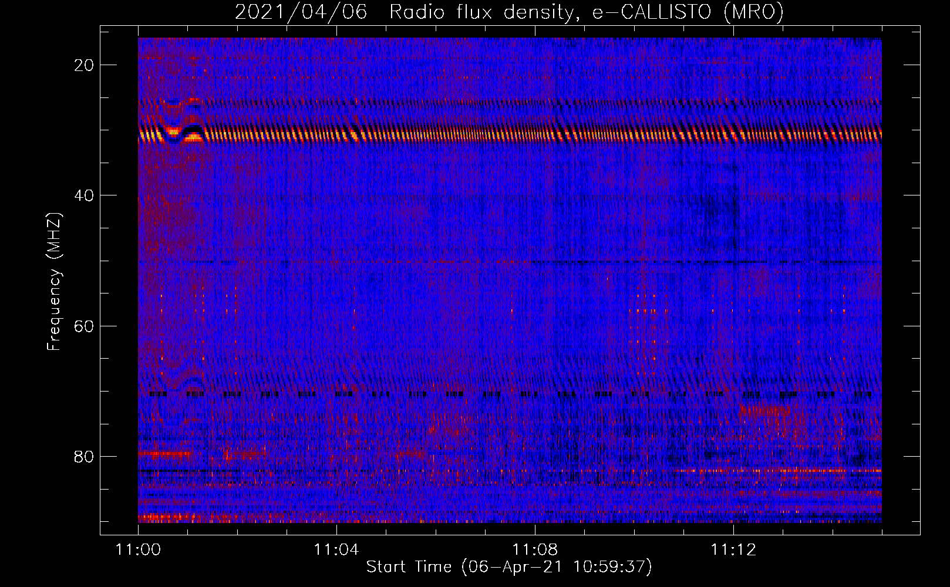The height and width of the screenshot is (587, 950).
Task: Click the 11:12 time tick label
Action: click(x=733, y=550)
